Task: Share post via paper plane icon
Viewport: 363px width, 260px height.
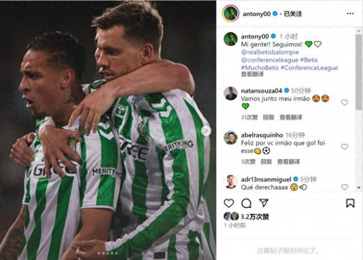Action: coord(264,203)
